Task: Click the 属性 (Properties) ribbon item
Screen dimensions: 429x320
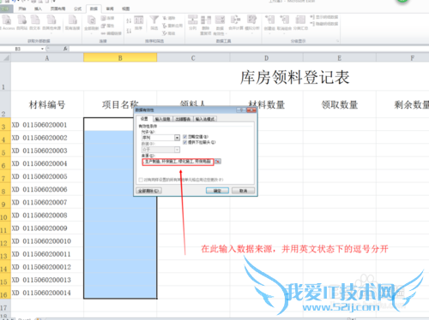Action: [x=107, y=26]
